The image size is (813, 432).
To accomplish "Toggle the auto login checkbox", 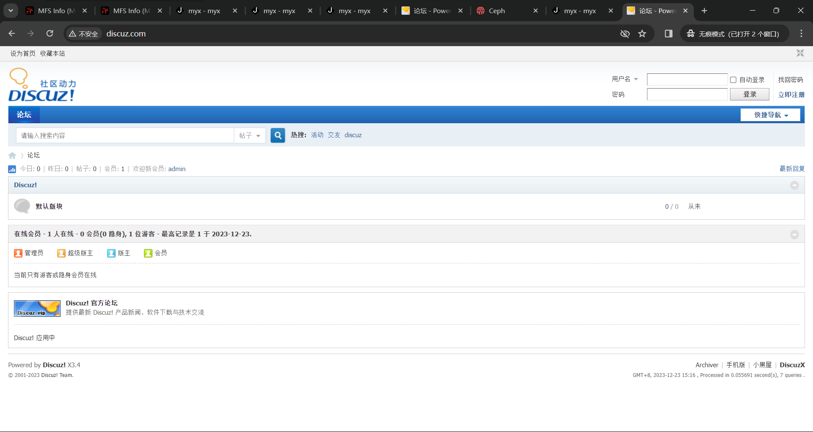I will [733, 80].
